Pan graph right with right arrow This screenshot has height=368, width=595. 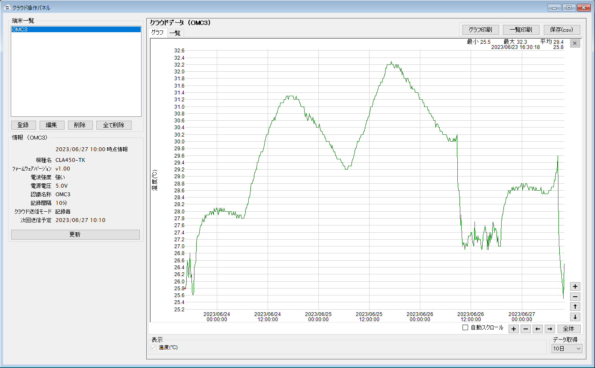(550, 329)
